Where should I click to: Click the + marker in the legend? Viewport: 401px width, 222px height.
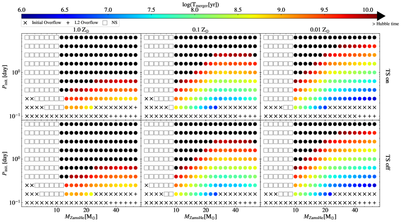click(68, 23)
